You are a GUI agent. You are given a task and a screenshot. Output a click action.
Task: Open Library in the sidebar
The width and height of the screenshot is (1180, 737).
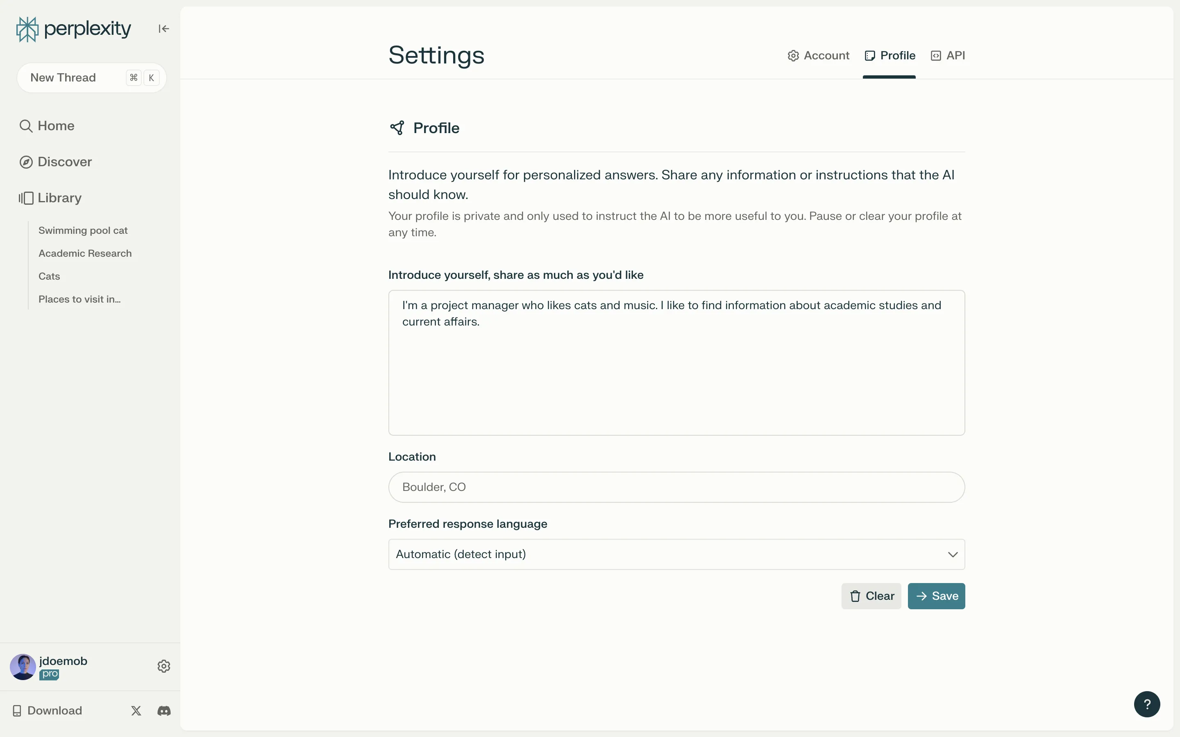59,198
